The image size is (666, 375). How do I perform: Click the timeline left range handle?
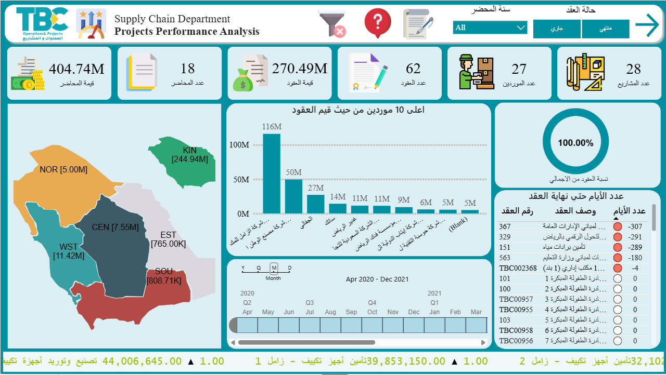tap(233, 325)
